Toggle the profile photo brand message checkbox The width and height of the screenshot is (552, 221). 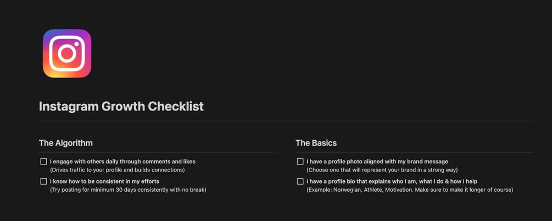tap(300, 162)
